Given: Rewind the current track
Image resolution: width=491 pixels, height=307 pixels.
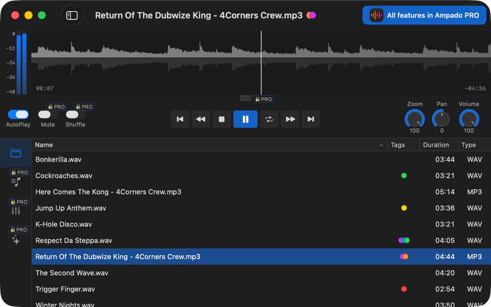Looking at the screenshot, I should pos(201,119).
